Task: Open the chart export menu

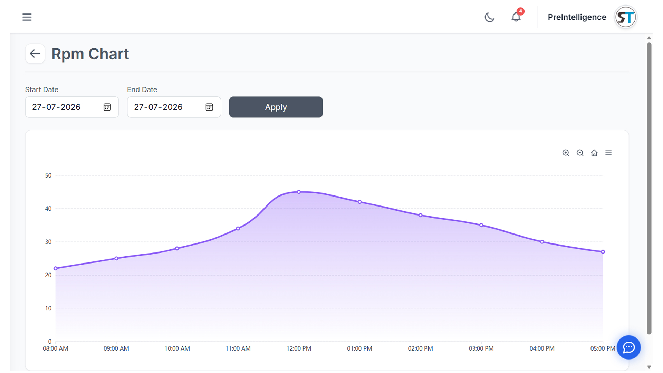Action: 608,153
